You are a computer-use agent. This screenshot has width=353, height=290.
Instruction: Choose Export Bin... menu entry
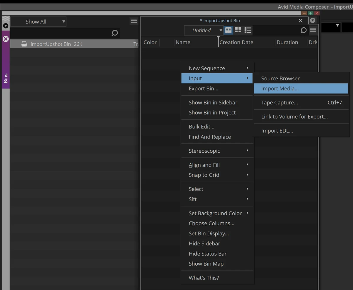pyautogui.click(x=217, y=89)
